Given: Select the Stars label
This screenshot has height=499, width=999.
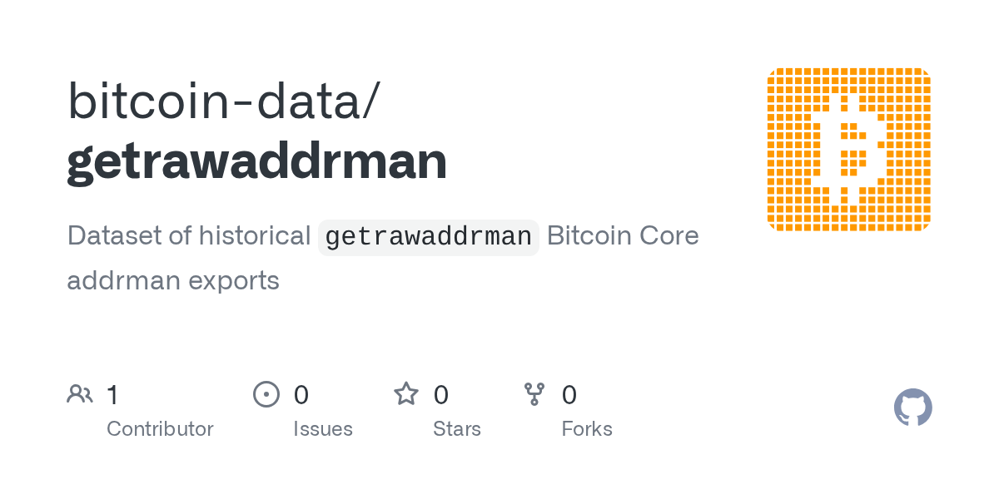Looking at the screenshot, I should [x=457, y=429].
